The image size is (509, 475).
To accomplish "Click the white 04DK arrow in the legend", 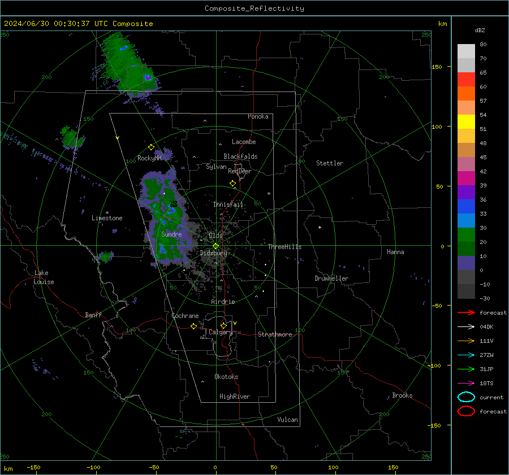I will 466,326.
